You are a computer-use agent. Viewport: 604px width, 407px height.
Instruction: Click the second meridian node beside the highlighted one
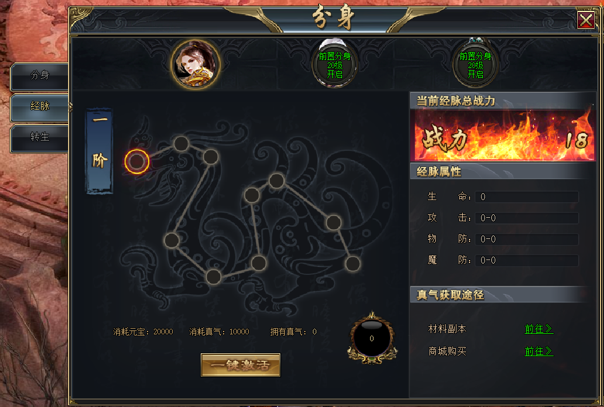tap(181, 143)
